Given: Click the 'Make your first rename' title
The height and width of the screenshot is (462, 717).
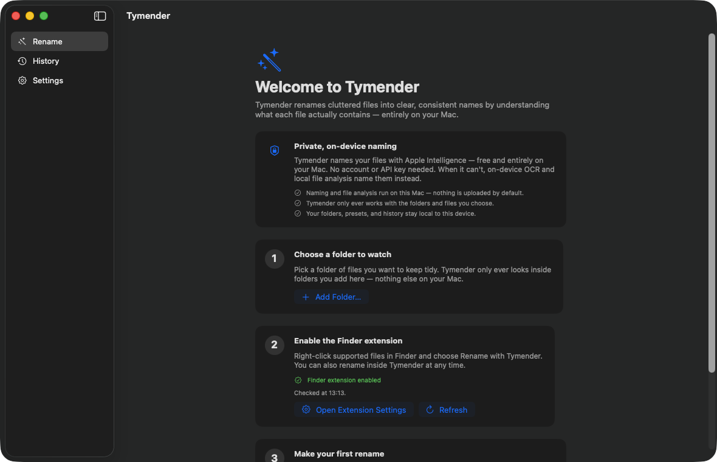Looking at the screenshot, I should click(339, 453).
